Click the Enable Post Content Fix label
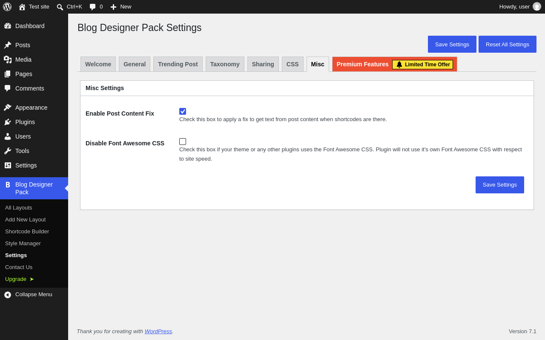The image size is (545, 340). click(x=120, y=113)
